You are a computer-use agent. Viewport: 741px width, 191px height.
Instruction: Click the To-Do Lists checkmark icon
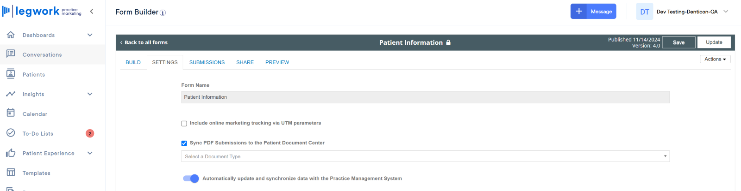point(11,133)
